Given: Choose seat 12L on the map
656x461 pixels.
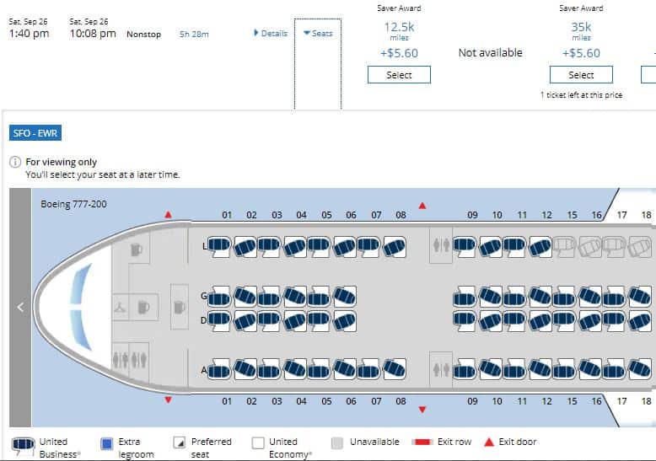Looking at the screenshot, I should 540,246.
